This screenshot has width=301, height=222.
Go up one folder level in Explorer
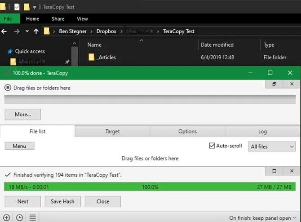click(x=36, y=31)
